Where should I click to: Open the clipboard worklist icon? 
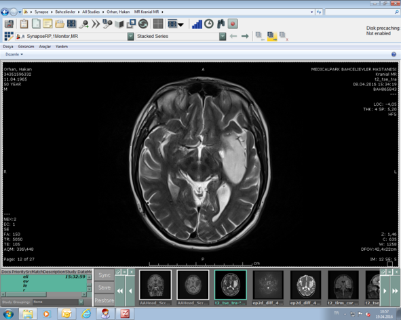coord(24,24)
